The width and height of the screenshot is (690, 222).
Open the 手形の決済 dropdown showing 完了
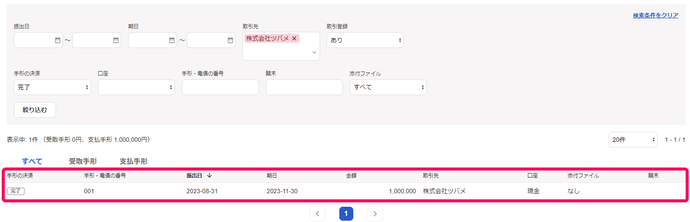[x=52, y=87]
